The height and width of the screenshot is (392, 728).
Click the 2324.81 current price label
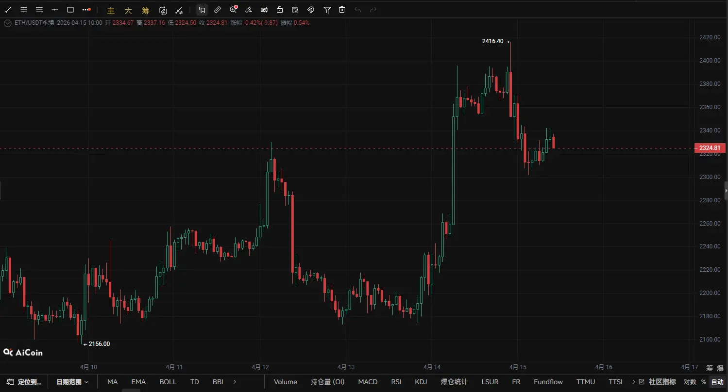(x=710, y=148)
